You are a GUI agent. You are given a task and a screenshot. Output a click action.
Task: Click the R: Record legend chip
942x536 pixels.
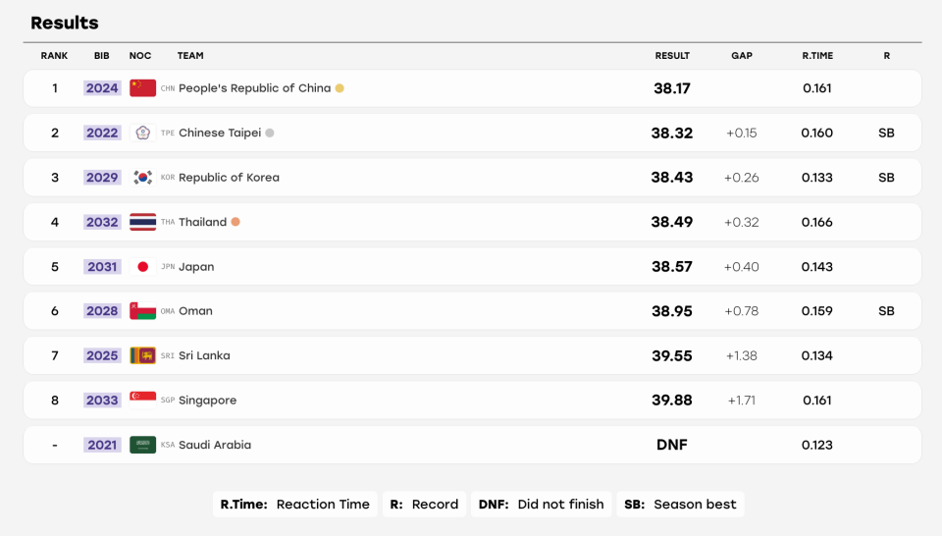pyautogui.click(x=424, y=505)
